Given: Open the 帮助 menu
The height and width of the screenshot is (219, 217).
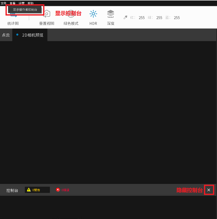Looking at the screenshot, I should click(30, 3).
